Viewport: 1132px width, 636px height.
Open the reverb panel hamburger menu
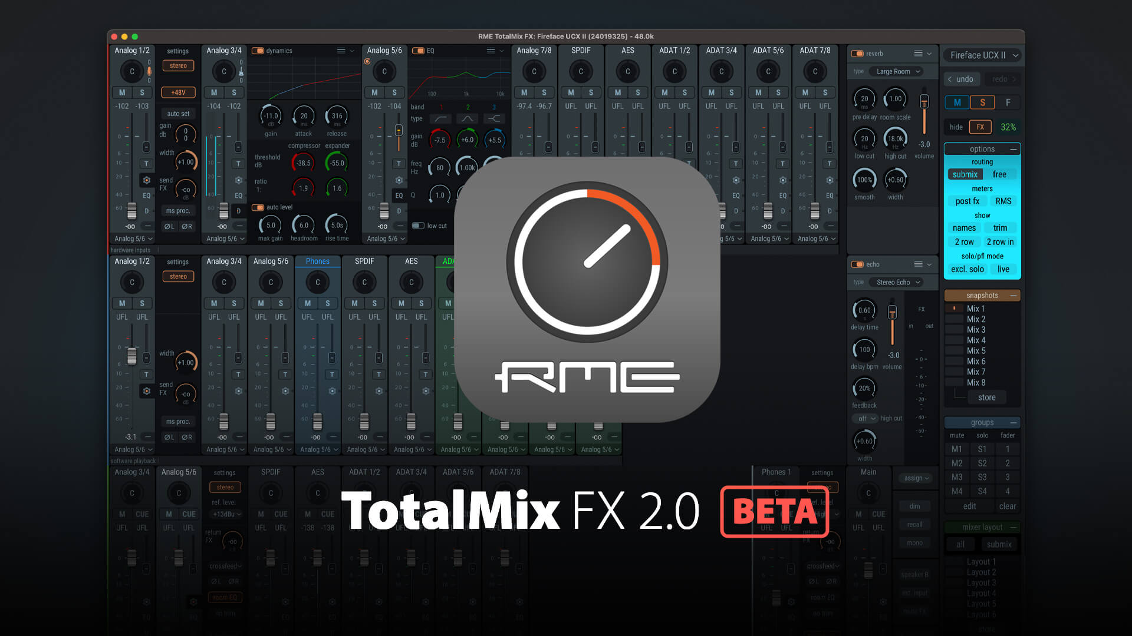click(x=918, y=54)
